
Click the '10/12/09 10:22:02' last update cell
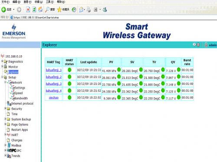89,98
